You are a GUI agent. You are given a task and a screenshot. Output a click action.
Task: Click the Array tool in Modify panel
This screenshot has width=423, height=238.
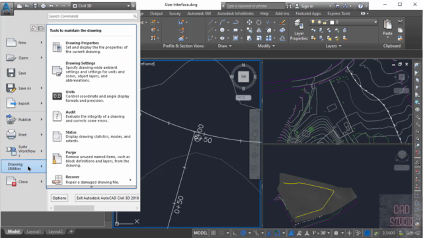(269, 38)
